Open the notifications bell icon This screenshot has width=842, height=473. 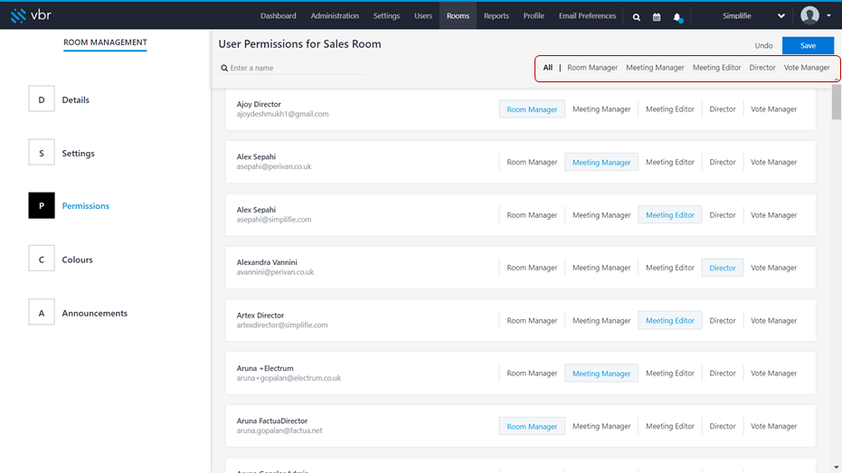pos(677,17)
